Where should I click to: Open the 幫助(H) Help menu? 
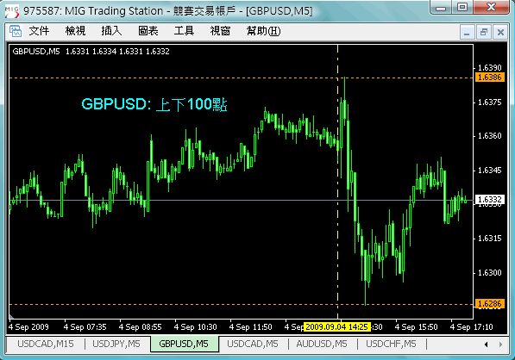(263, 31)
